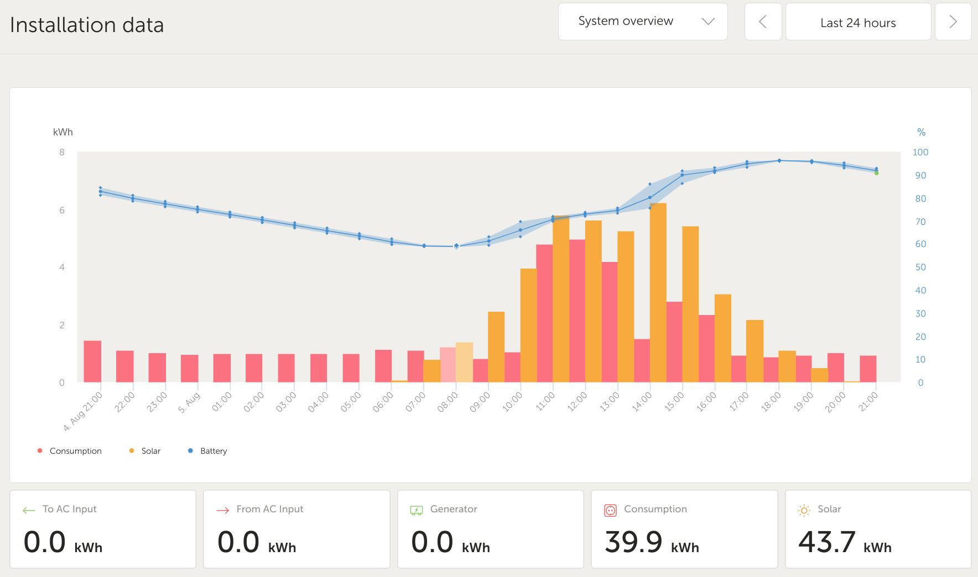Click the System overview dropdown arrow
Image resolution: width=978 pixels, height=577 pixels.
coord(708,22)
